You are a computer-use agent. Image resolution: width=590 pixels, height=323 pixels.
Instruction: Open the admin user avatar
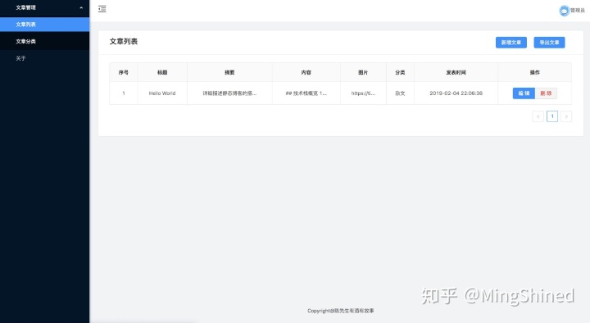pos(564,11)
